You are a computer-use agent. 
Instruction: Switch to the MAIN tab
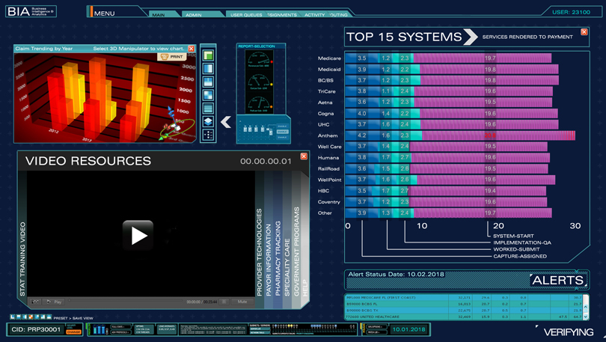(159, 15)
